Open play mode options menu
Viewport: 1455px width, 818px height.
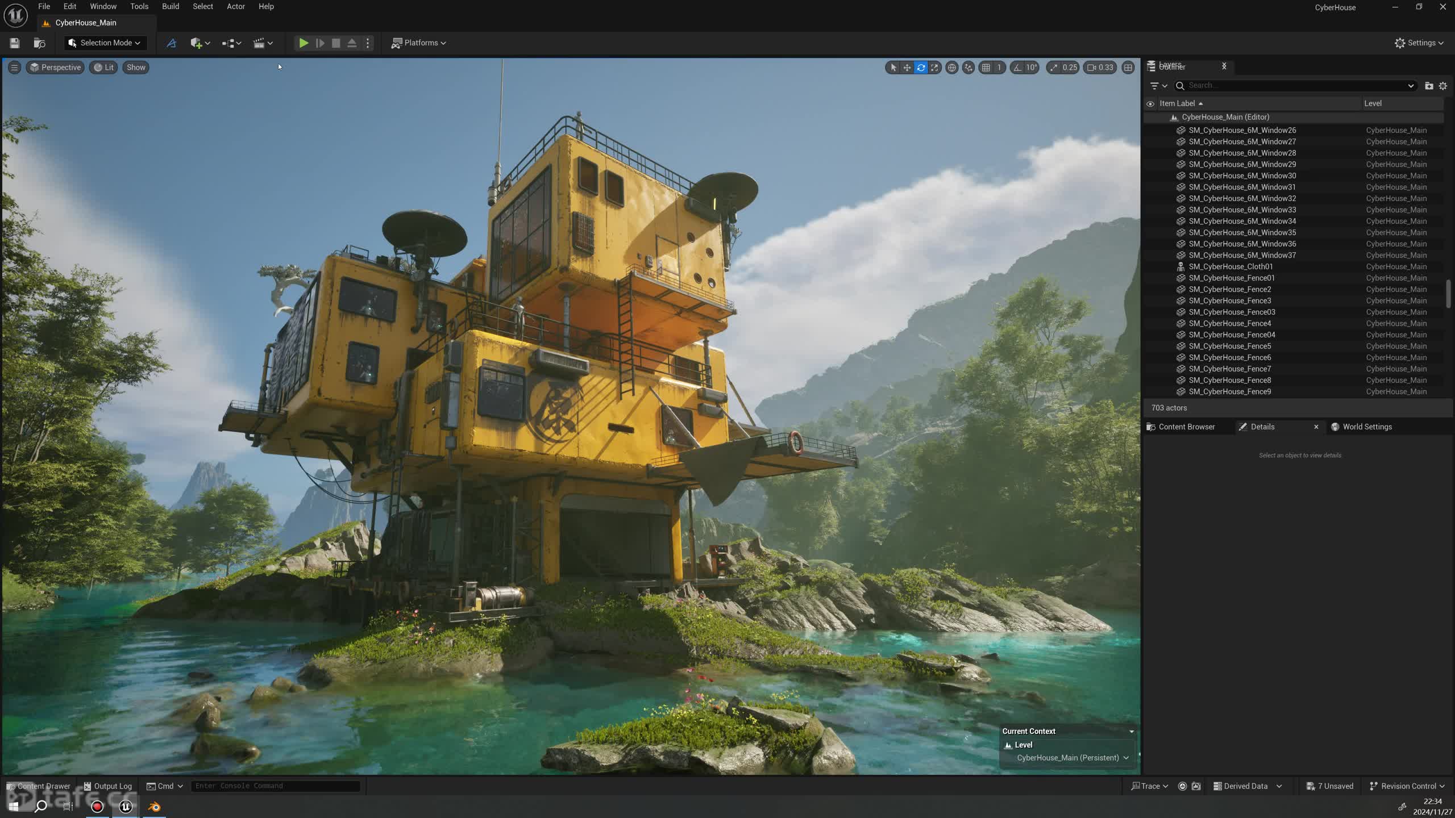click(x=368, y=43)
